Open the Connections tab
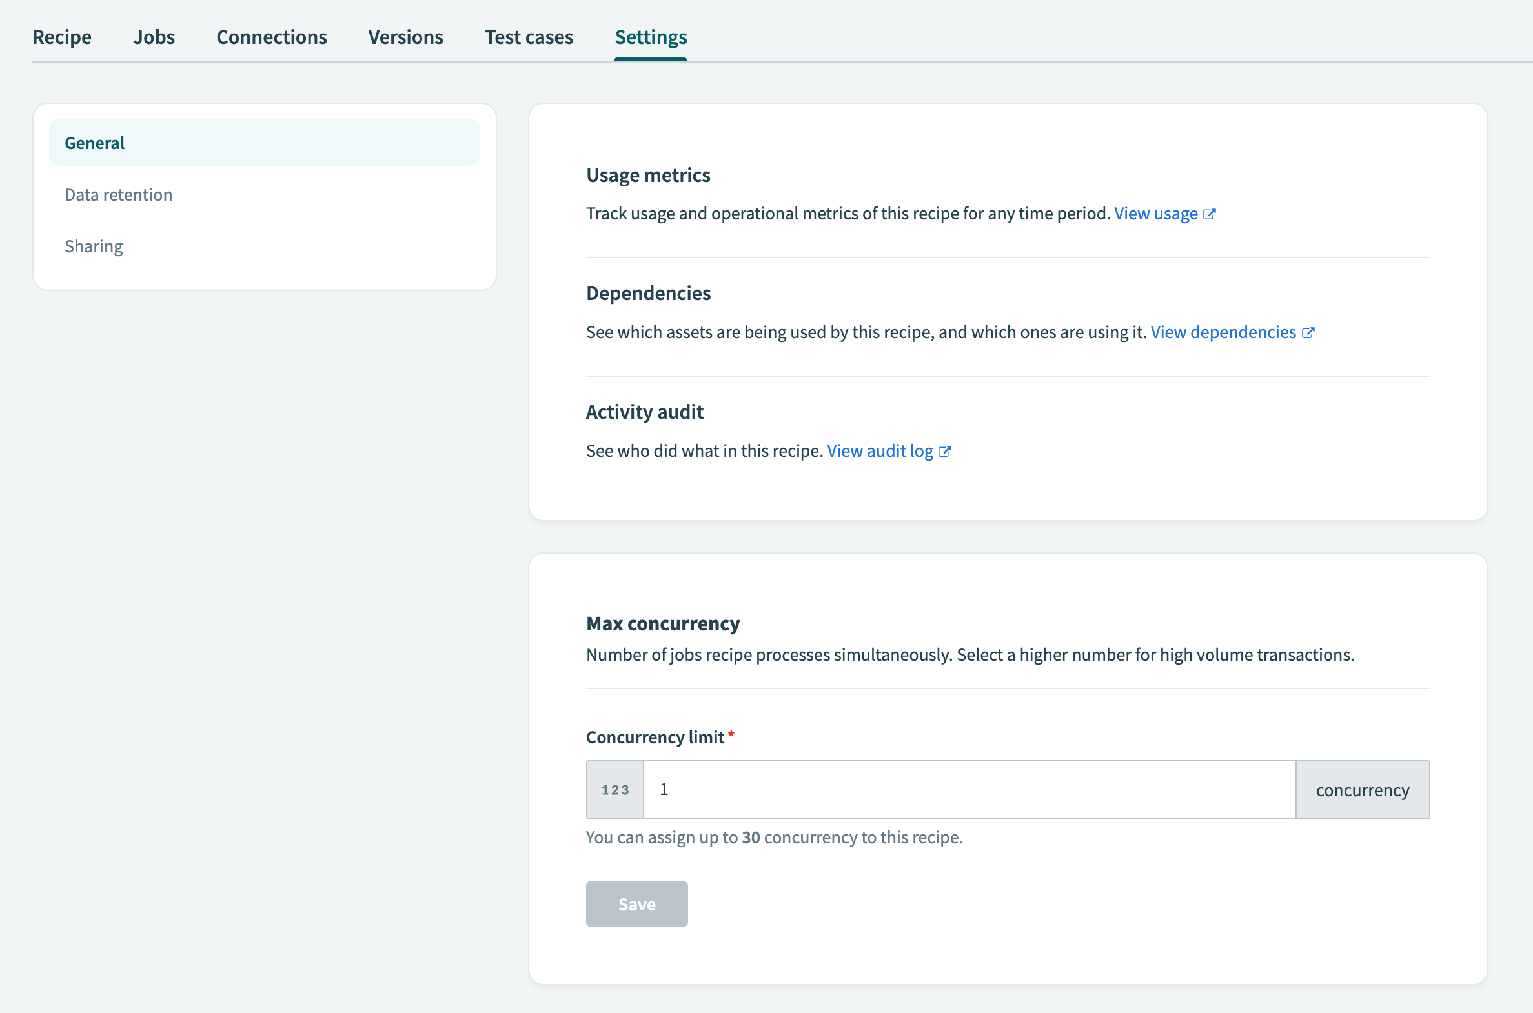The height and width of the screenshot is (1013, 1533). (272, 37)
